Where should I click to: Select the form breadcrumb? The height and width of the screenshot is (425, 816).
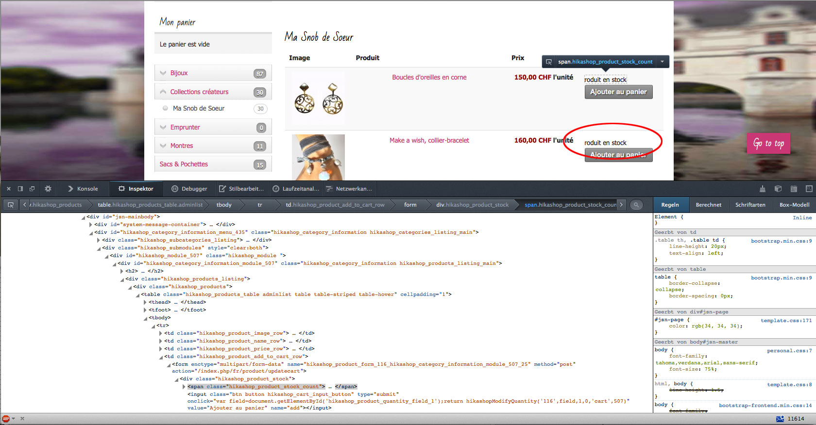410,205
